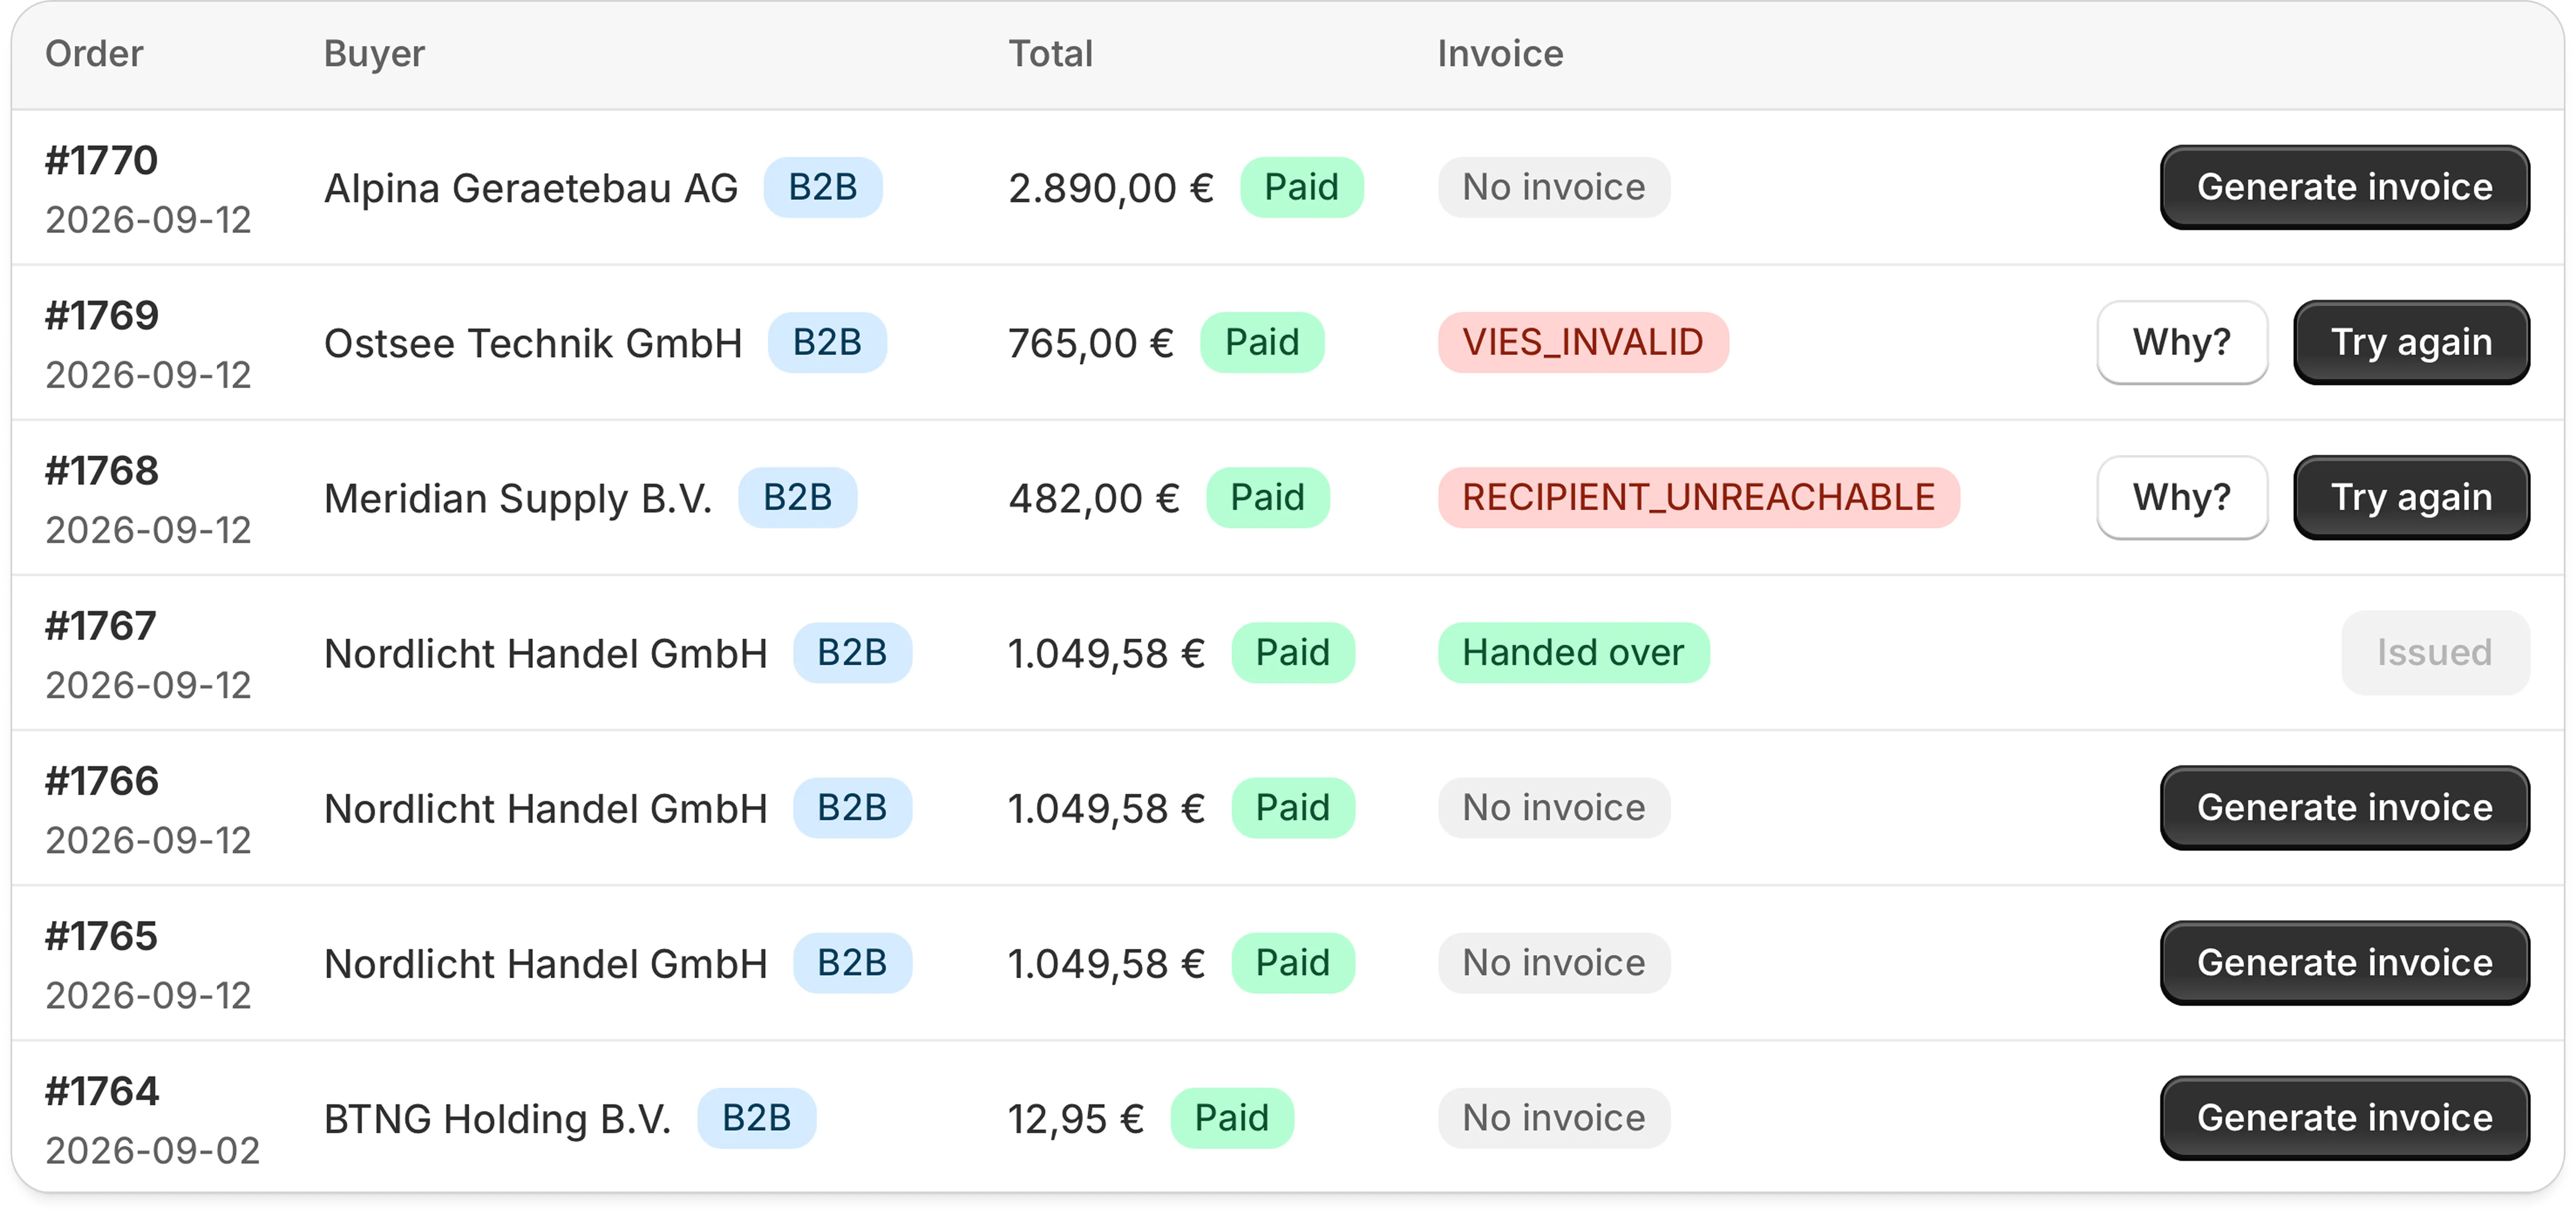
Task: Generate invoice for order #1764
Action: [x=2344, y=1117]
